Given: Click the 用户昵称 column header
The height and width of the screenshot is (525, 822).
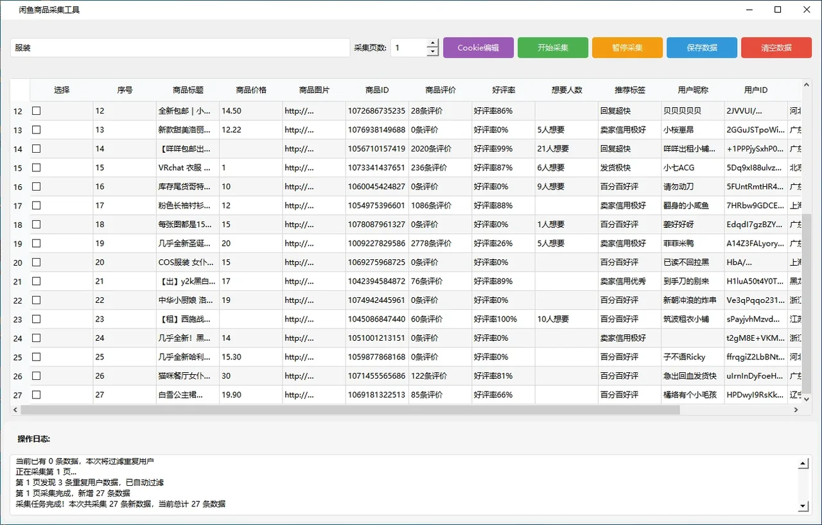Looking at the screenshot, I should (693, 90).
